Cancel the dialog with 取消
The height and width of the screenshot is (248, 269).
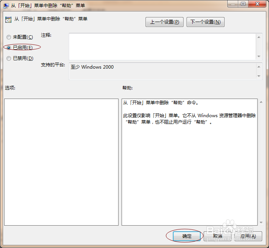coord(217,236)
